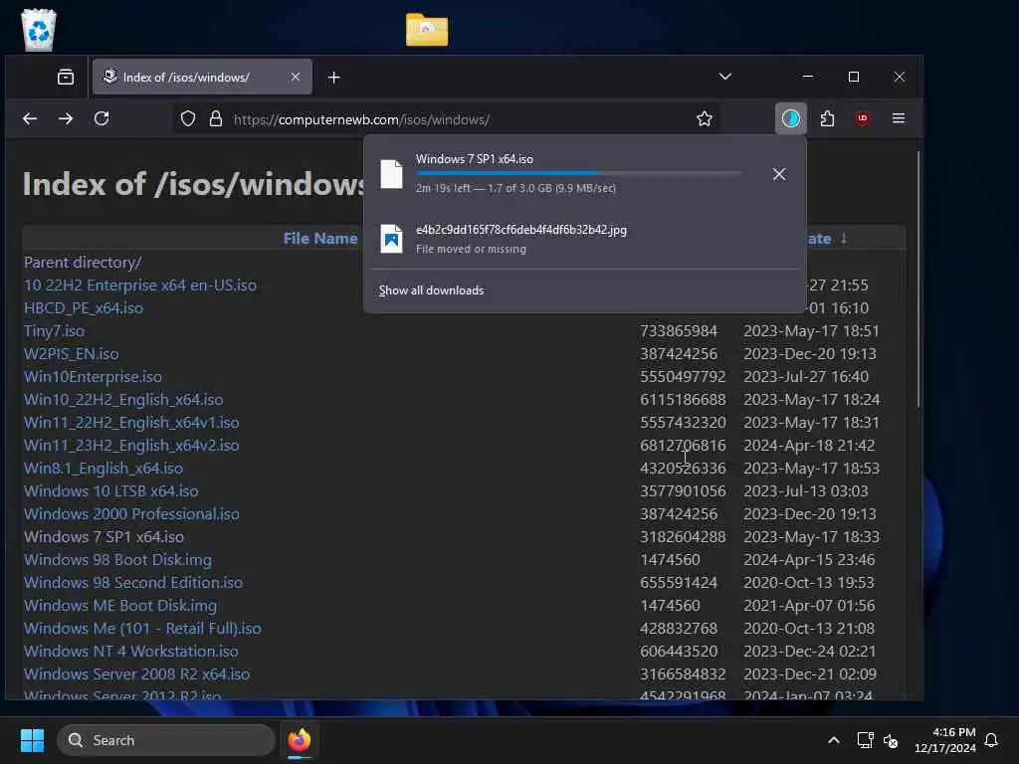The height and width of the screenshot is (764, 1019).
Task: Download Win11_22H2_English_x64v1.iso
Action: point(131,422)
